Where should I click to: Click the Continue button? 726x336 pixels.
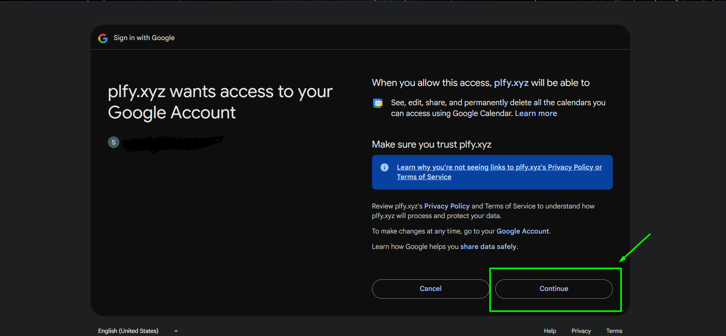(554, 289)
